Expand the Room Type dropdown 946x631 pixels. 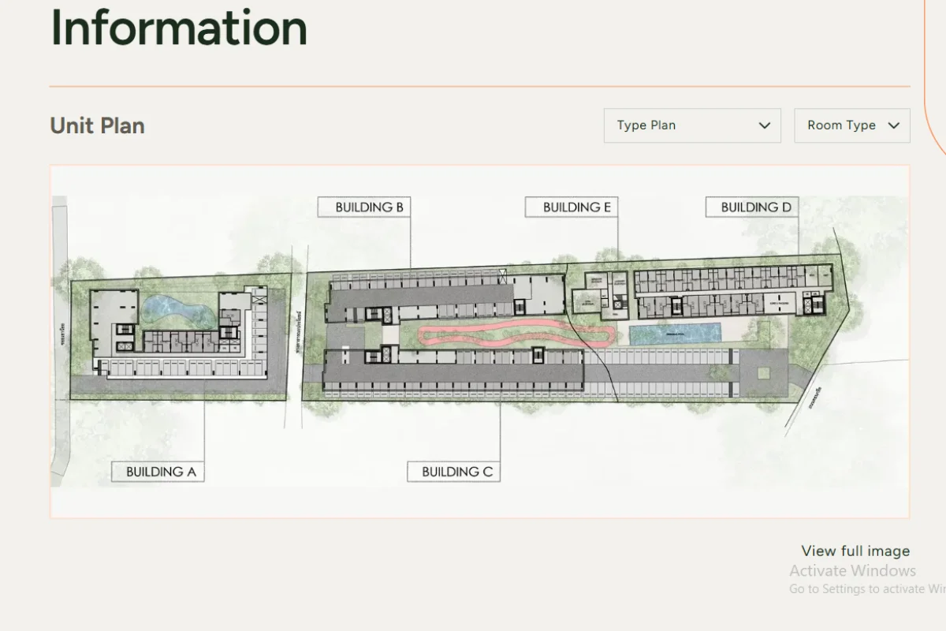852,125
